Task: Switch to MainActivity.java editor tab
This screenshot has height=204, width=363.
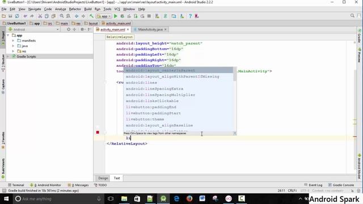Action: [x=150, y=29]
